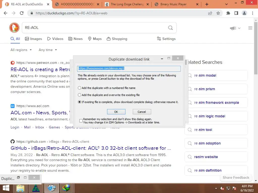Switch to the Maps search tab

click(x=95, y=39)
